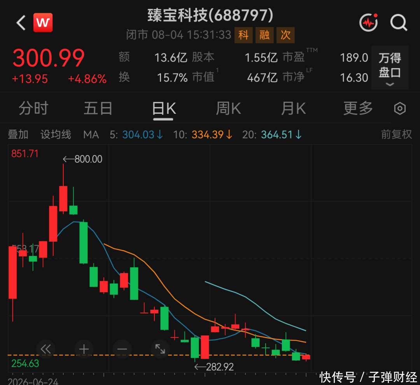420x385 pixels.
Task: Switch to 周K tab
Action: 229,108
